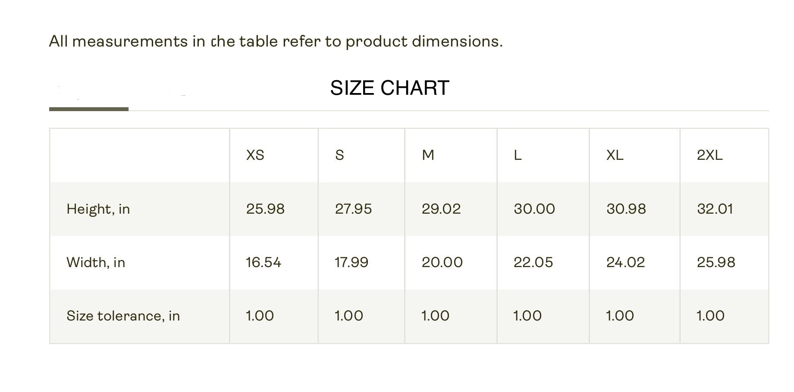Select the Width, in row label
Screen dimensions: 794x392
[96, 262]
